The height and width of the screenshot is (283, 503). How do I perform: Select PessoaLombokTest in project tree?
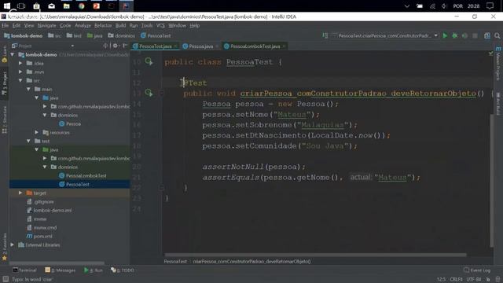coord(86,175)
